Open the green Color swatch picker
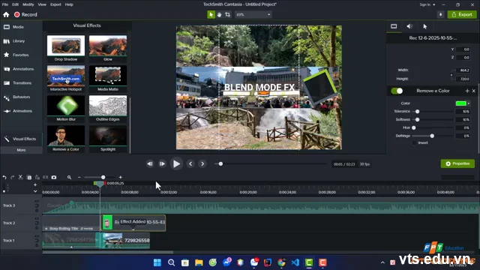The image size is (480, 270). [462, 103]
